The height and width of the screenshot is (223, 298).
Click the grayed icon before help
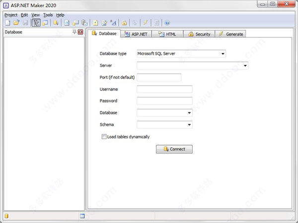156,23
